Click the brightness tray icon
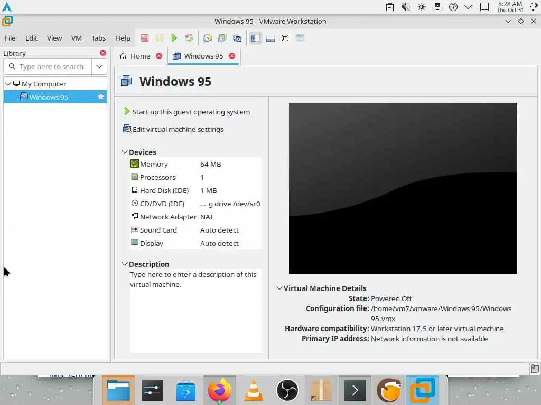Screen dimensions: 541x405 [x=421, y=7]
